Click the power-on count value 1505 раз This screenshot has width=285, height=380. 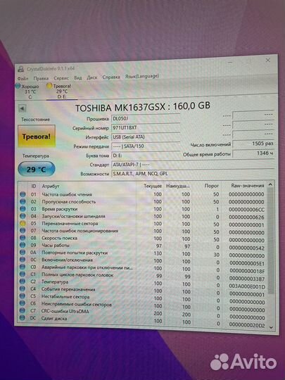click(x=253, y=144)
